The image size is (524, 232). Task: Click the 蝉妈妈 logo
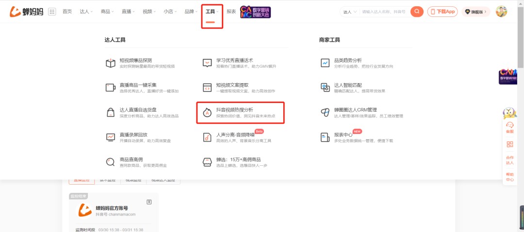coord(26,12)
